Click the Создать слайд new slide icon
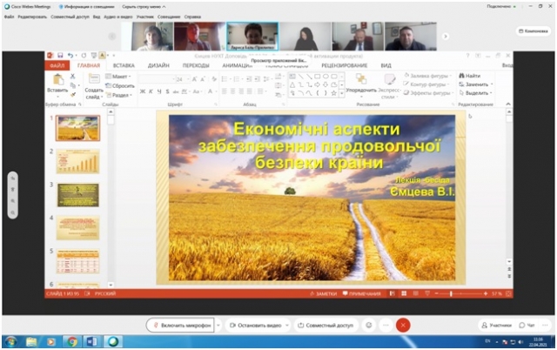 [x=94, y=79]
